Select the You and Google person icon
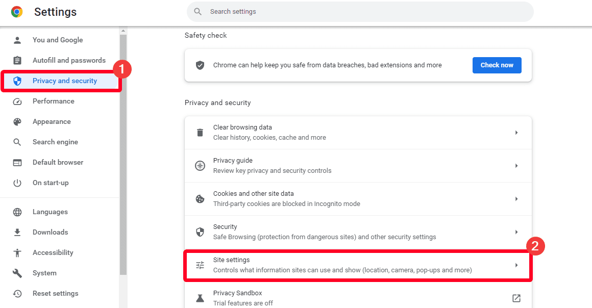Viewport: 592px width, 308px height. pos(18,40)
